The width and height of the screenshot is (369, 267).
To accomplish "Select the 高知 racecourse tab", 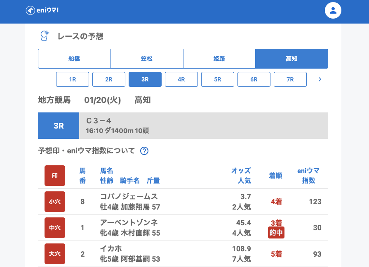I will click(292, 59).
